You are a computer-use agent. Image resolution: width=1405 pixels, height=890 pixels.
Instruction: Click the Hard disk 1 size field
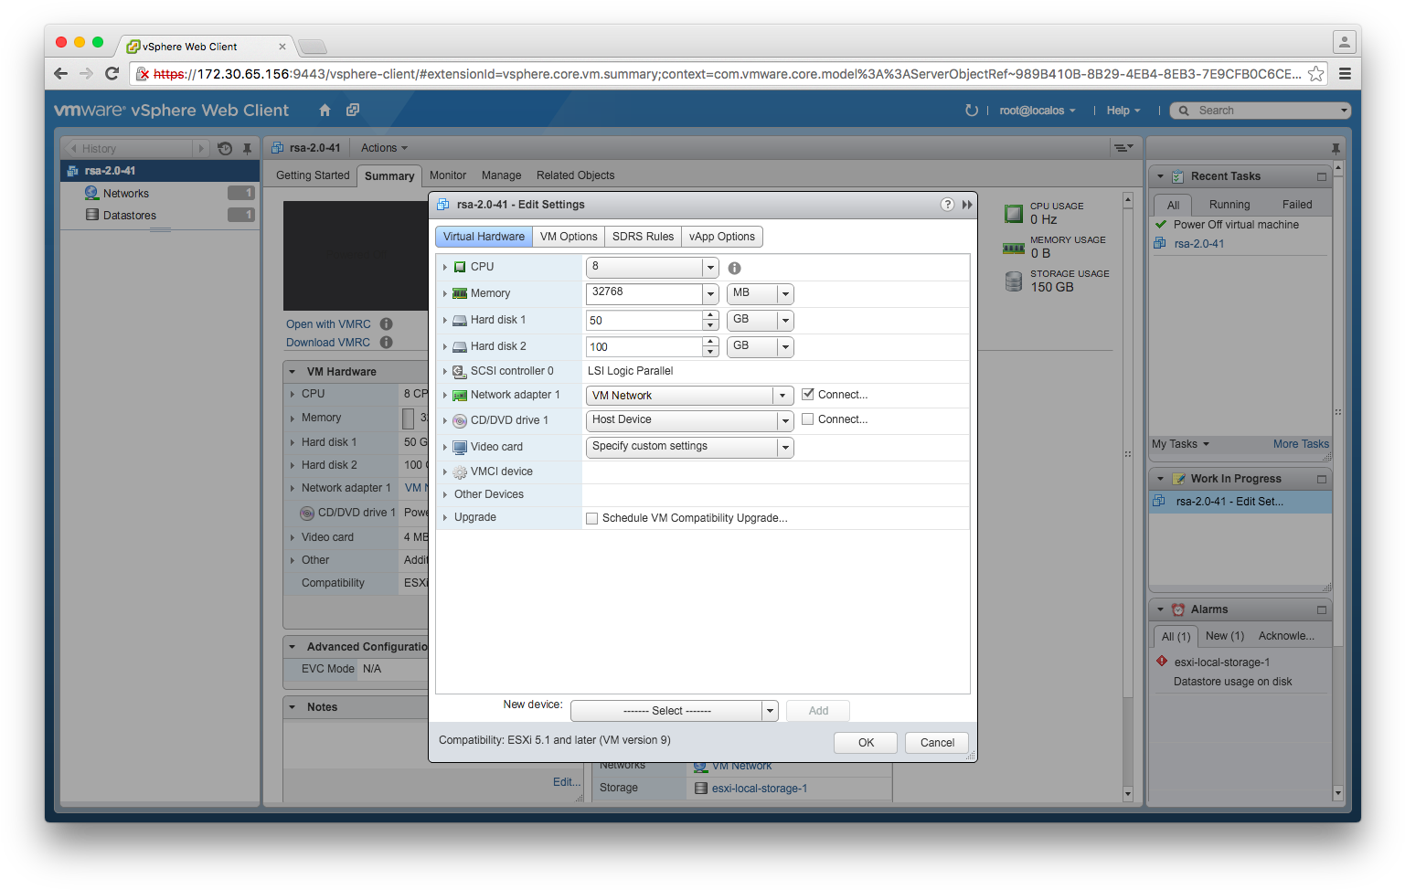644,321
